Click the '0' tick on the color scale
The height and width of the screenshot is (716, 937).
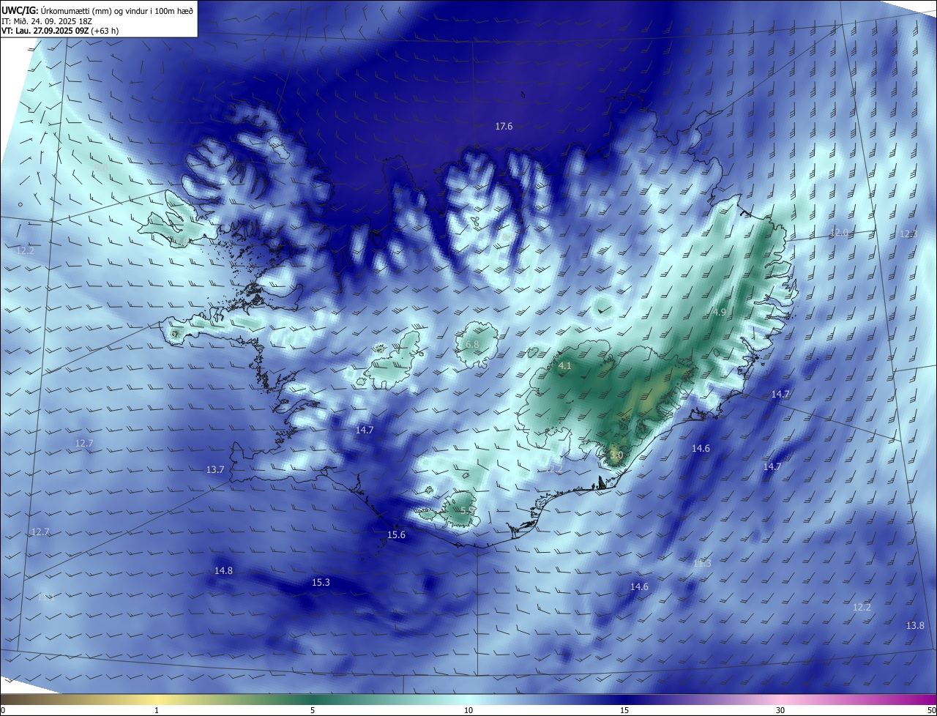(3, 710)
